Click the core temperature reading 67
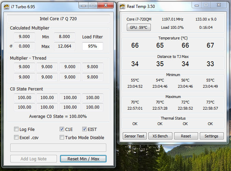 tap(210, 45)
